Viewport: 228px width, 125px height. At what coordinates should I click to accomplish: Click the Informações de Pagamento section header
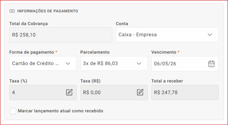(x=48, y=11)
